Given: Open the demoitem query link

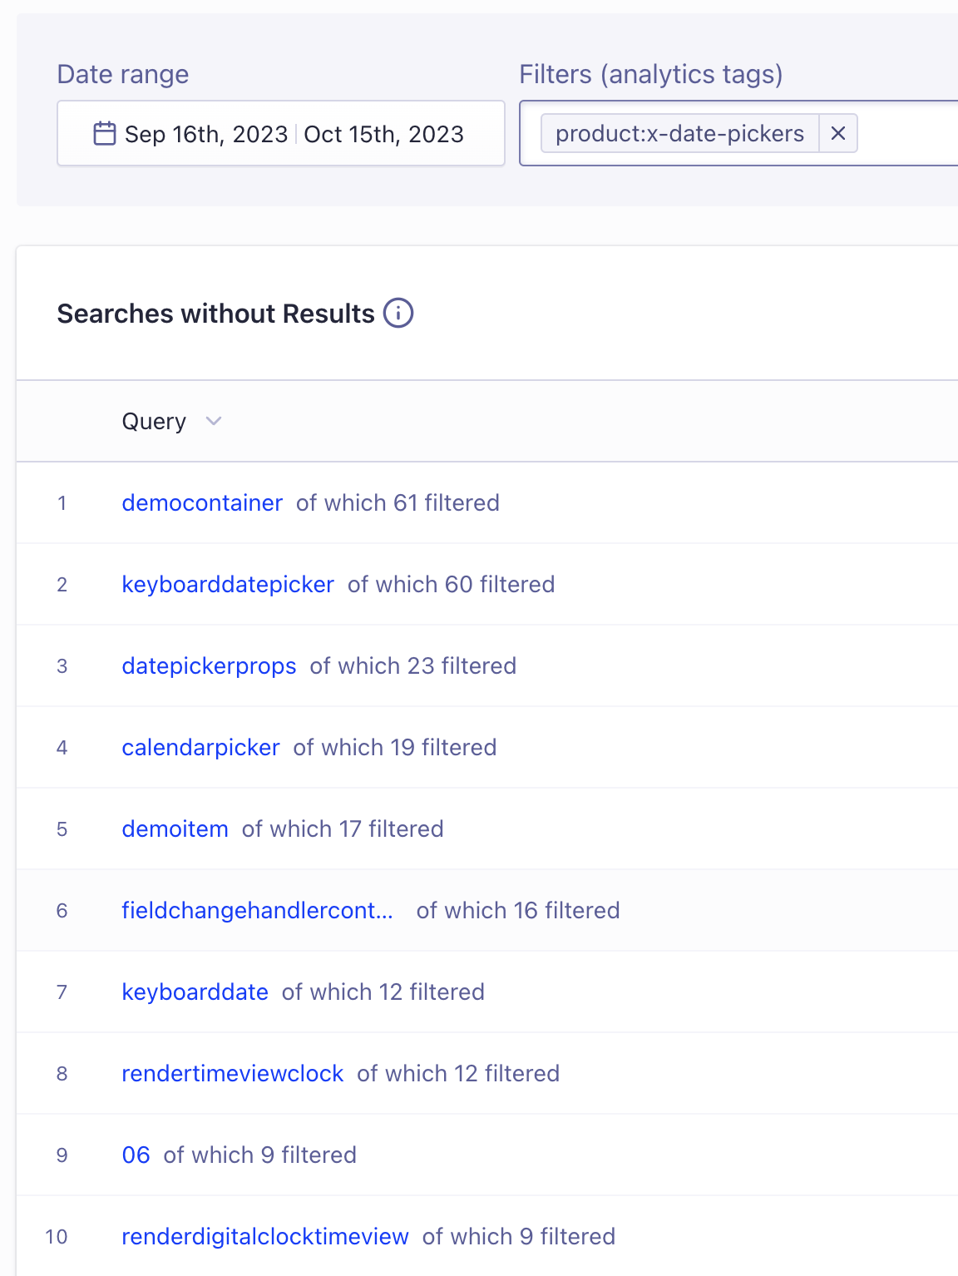Looking at the screenshot, I should tap(175, 828).
